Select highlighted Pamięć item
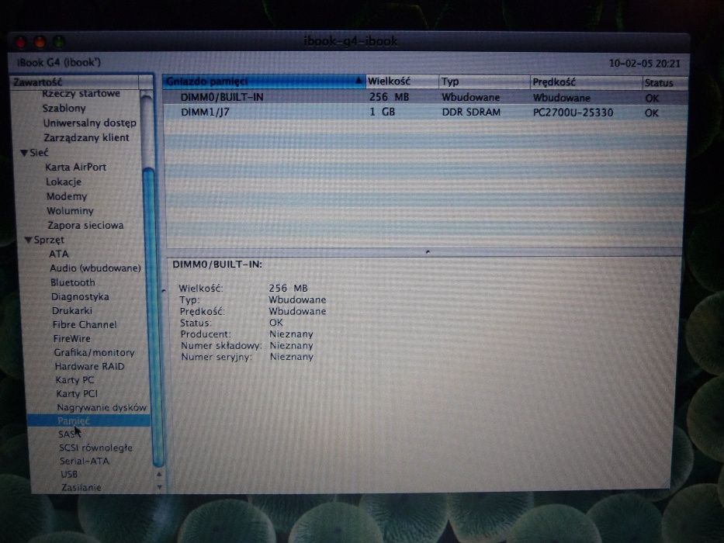 point(88,420)
